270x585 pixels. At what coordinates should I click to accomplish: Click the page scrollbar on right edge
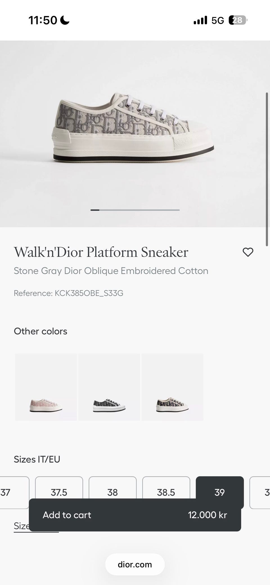pos(267,169)
